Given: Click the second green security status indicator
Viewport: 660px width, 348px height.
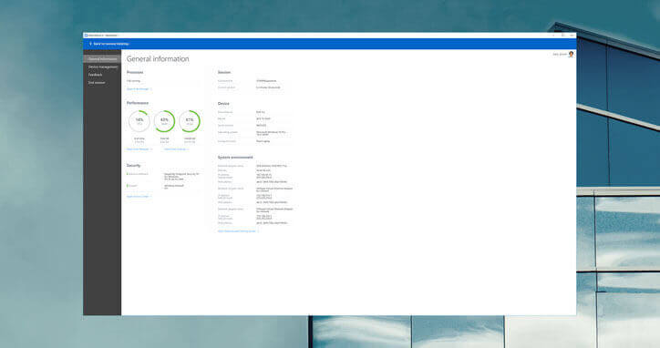Looking at the screenshot, I should click(127, 186).
